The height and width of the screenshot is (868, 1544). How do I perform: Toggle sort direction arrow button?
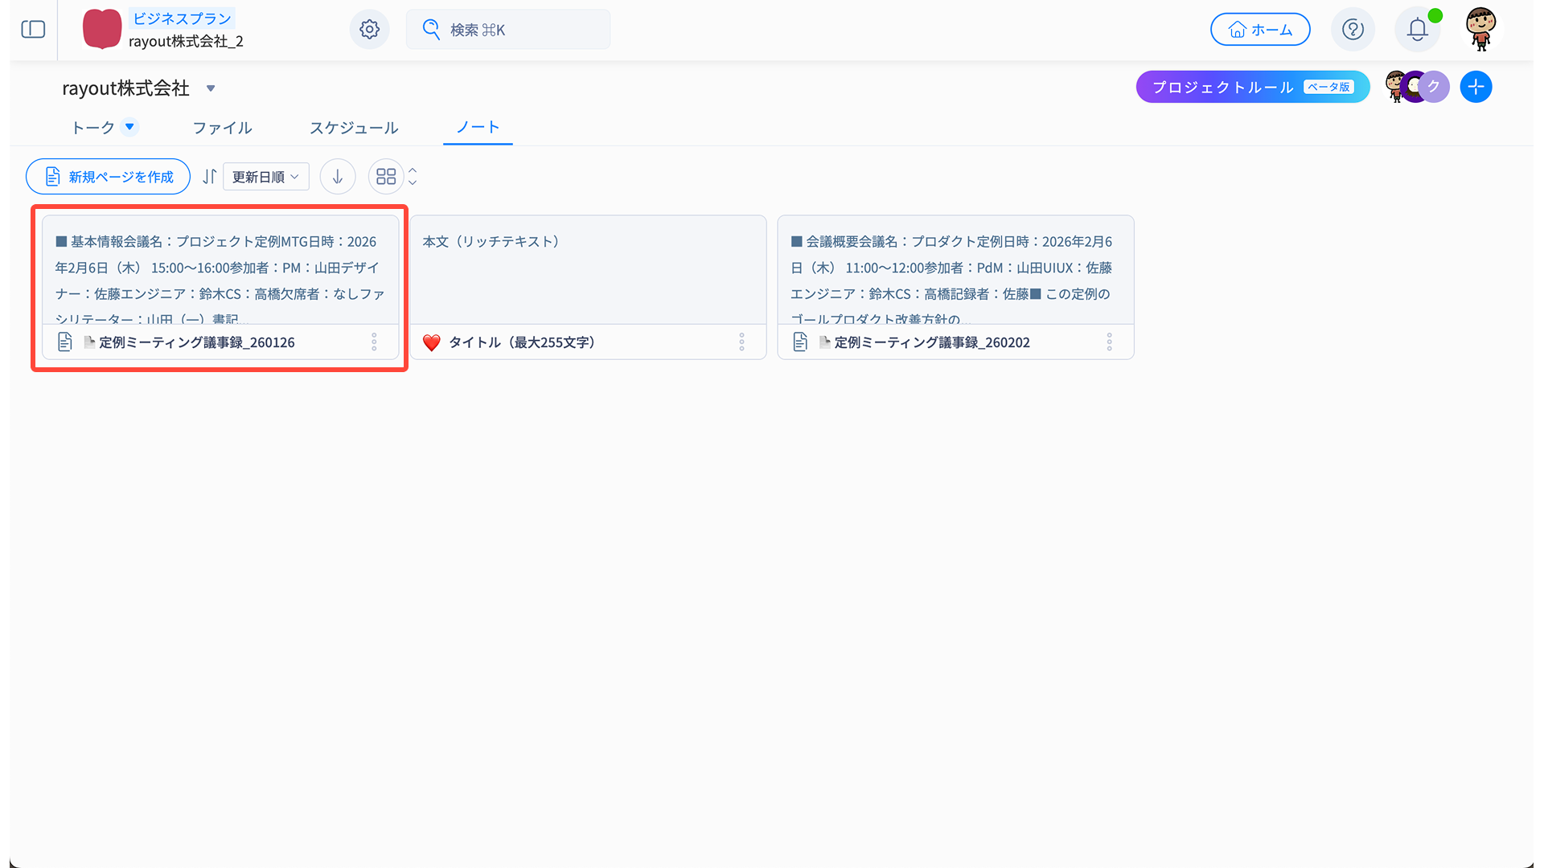[x=338, y=177]
